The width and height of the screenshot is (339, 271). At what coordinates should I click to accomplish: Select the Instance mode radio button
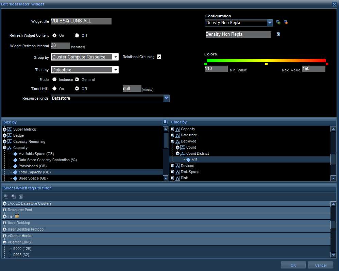(54, 80)
